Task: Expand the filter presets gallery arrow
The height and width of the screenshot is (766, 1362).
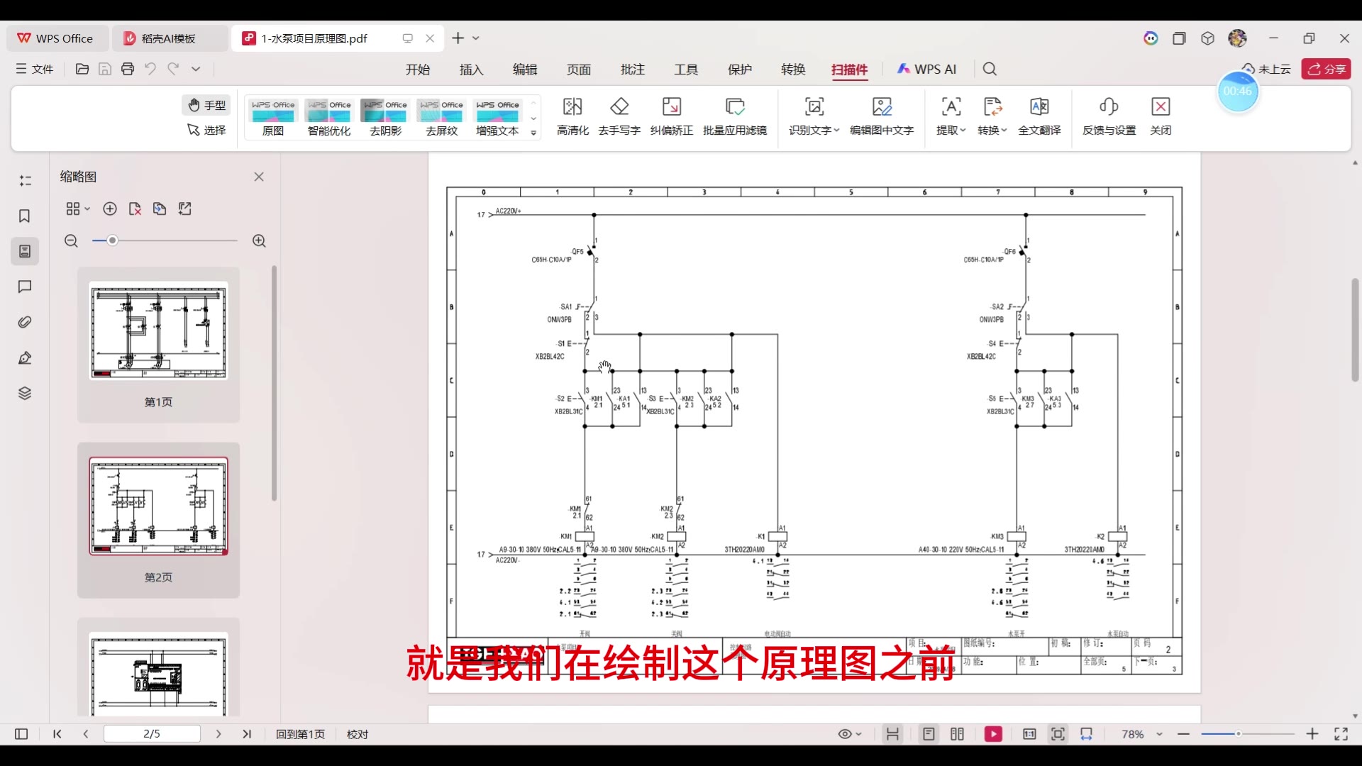Action: pos(533,133)
